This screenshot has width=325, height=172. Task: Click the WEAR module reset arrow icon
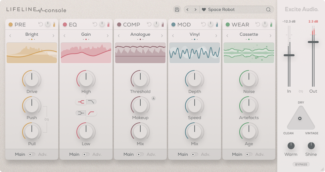tap(258, 24)
